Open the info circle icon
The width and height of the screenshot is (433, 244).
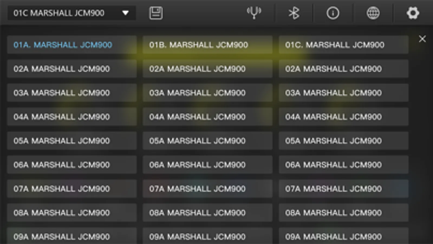point(333,13)
